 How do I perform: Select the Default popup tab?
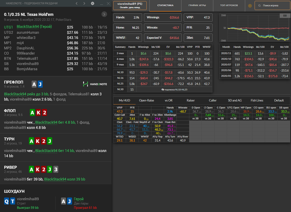point(279,100)
